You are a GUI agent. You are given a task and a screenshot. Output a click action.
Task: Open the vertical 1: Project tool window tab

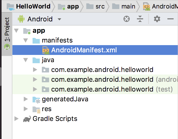click(x=7, y=33)
